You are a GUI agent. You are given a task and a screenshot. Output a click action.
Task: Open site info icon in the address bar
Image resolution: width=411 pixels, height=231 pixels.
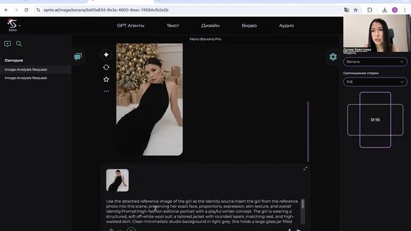coord(39,10)
